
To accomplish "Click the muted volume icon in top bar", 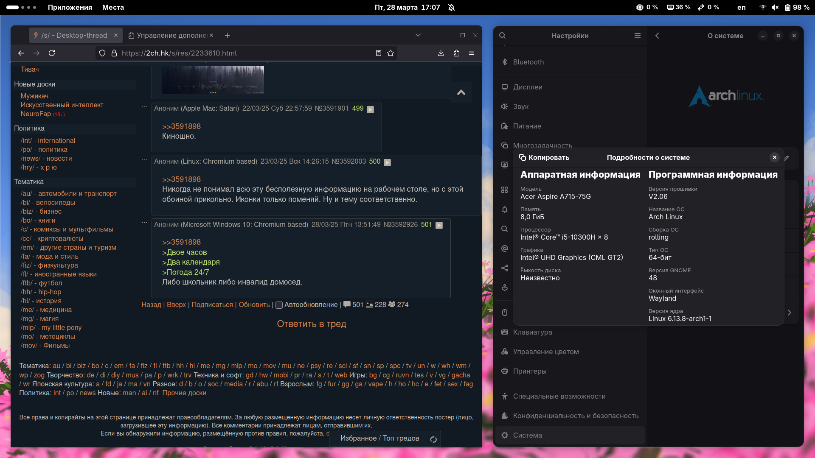I will 775,7.
